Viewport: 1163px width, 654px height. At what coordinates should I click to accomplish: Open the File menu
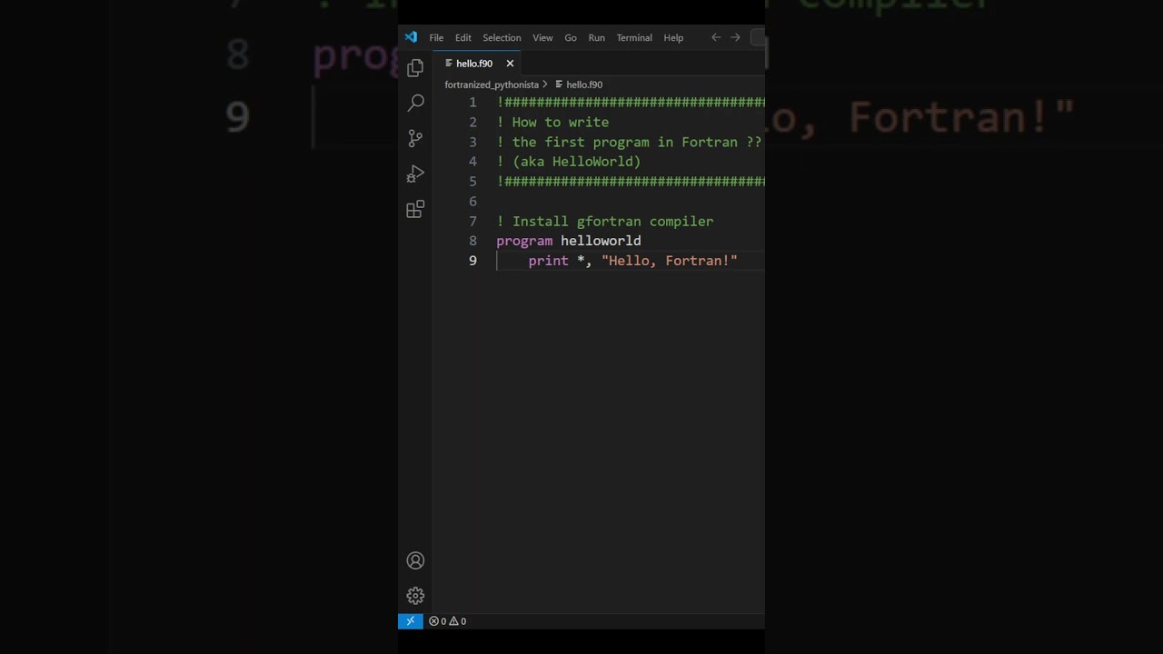[x=436, y=38]
